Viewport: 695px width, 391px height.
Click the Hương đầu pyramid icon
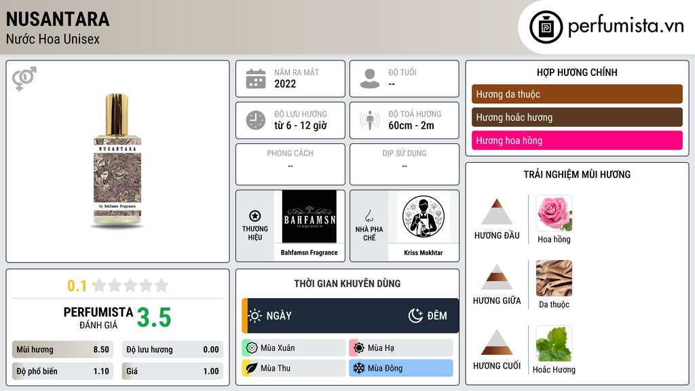[497, 212]
